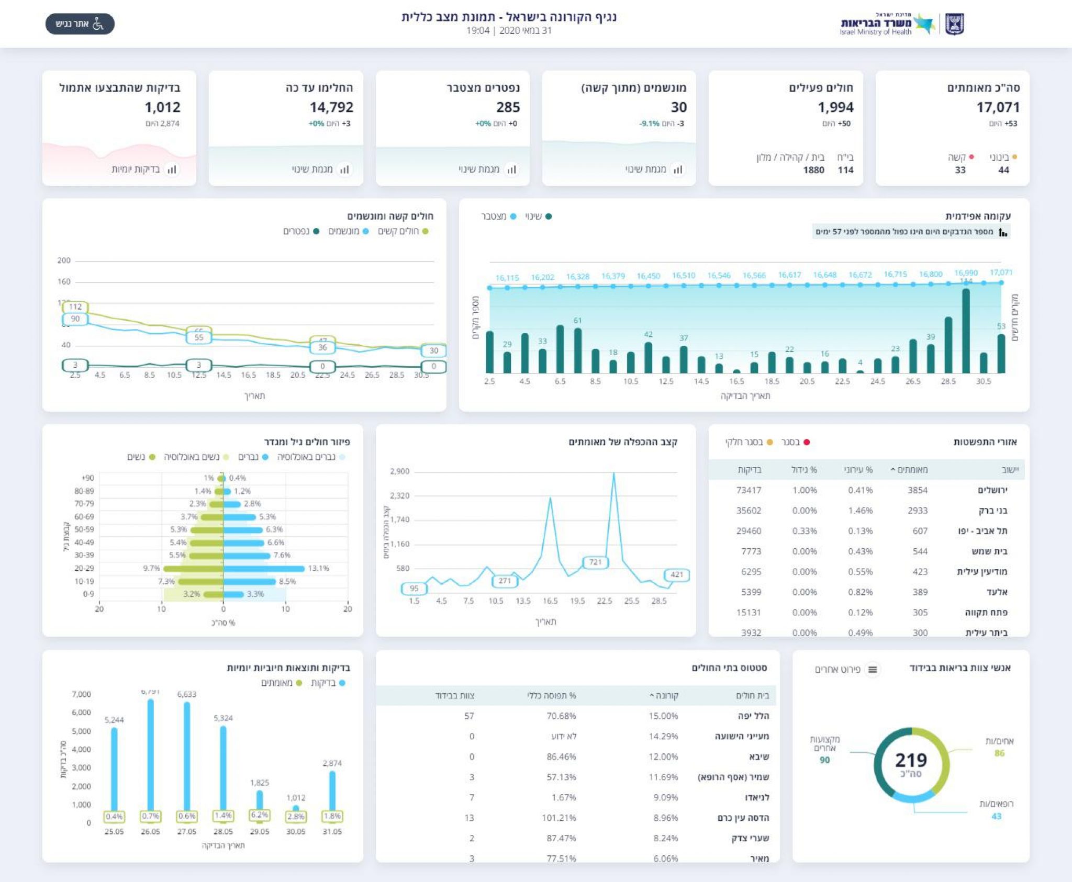
Task: Click the doubling info banner in epidemic curve
Action: [911, 232]
